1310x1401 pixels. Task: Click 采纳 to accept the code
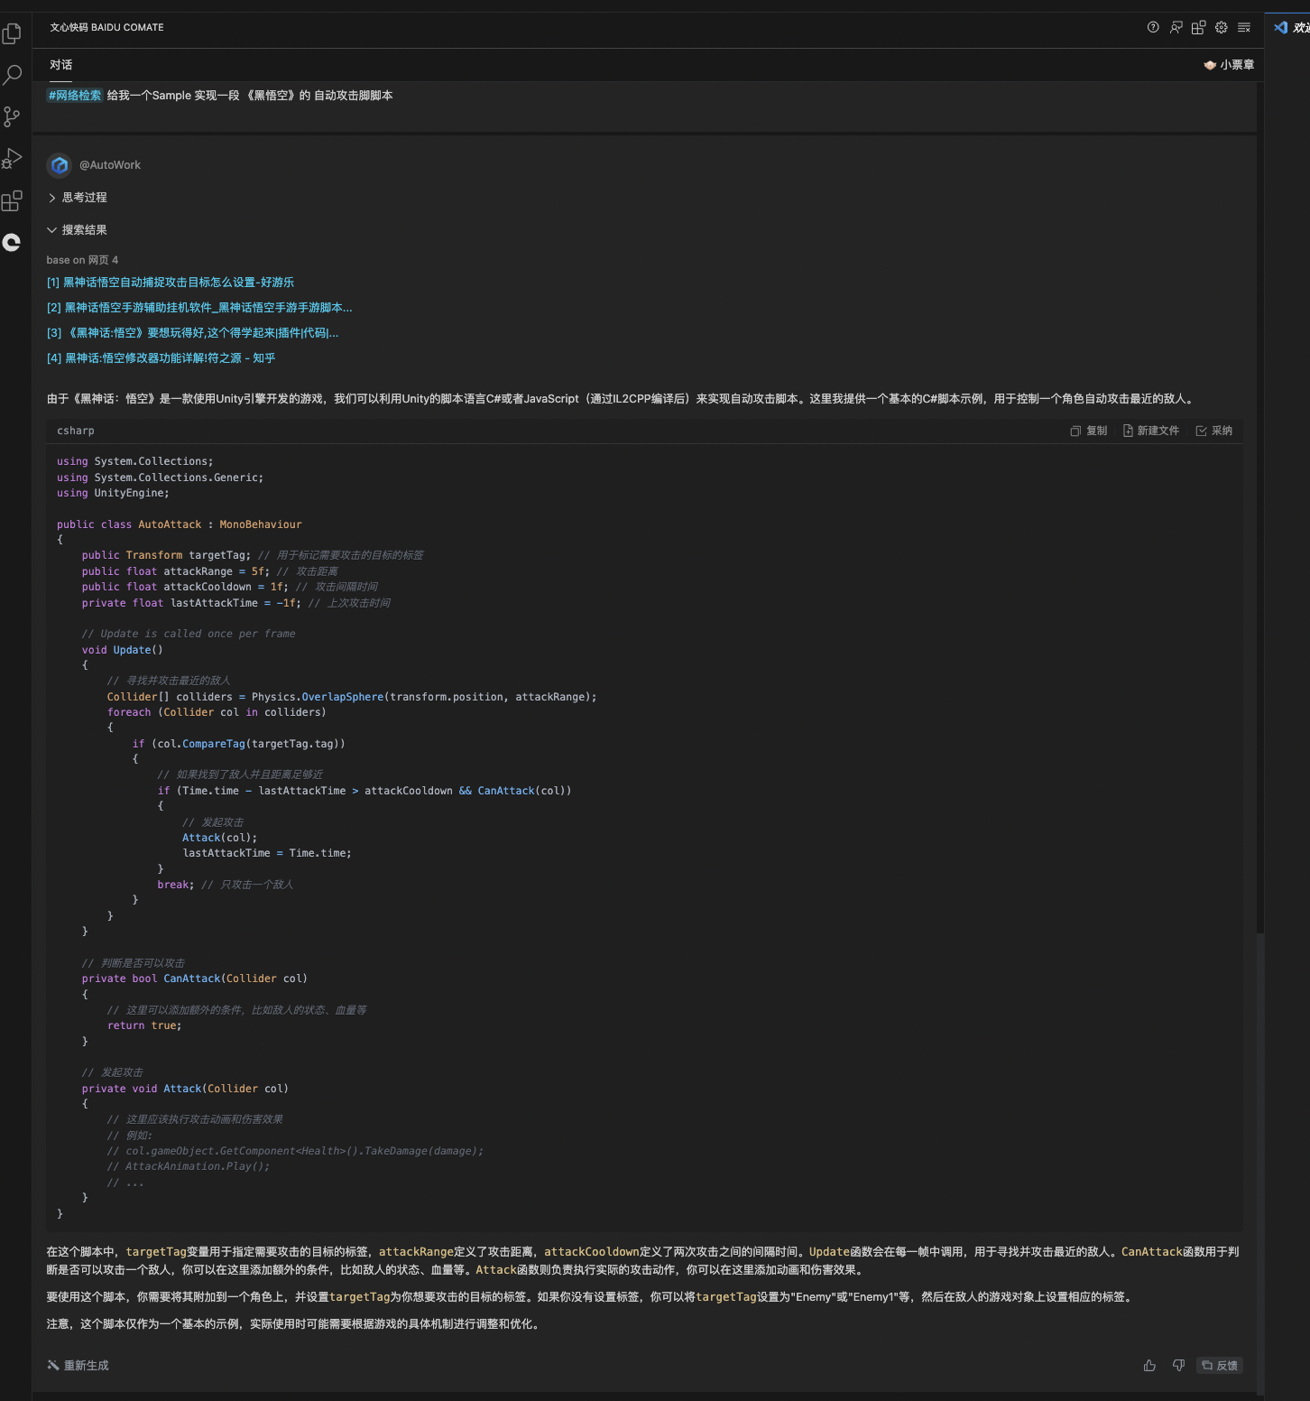(x=1214, y=431)
